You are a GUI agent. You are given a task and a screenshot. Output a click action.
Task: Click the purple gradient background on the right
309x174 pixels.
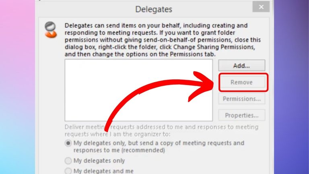point(291,87)
